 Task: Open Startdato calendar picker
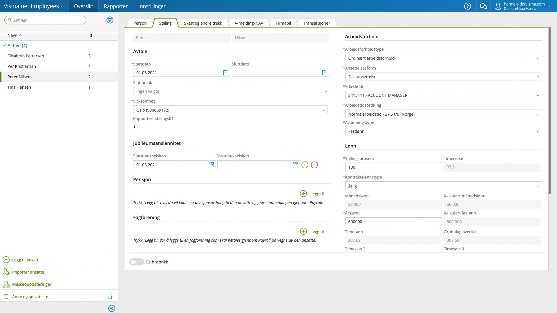pos(226,72)
